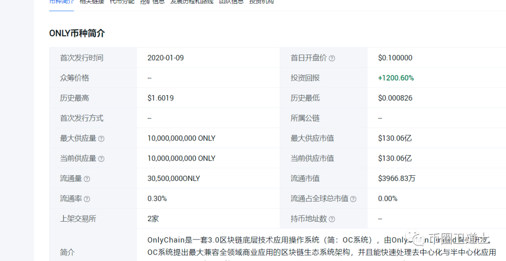
Task: Switch to the 币种简介 tab
Action: point(61,1)
